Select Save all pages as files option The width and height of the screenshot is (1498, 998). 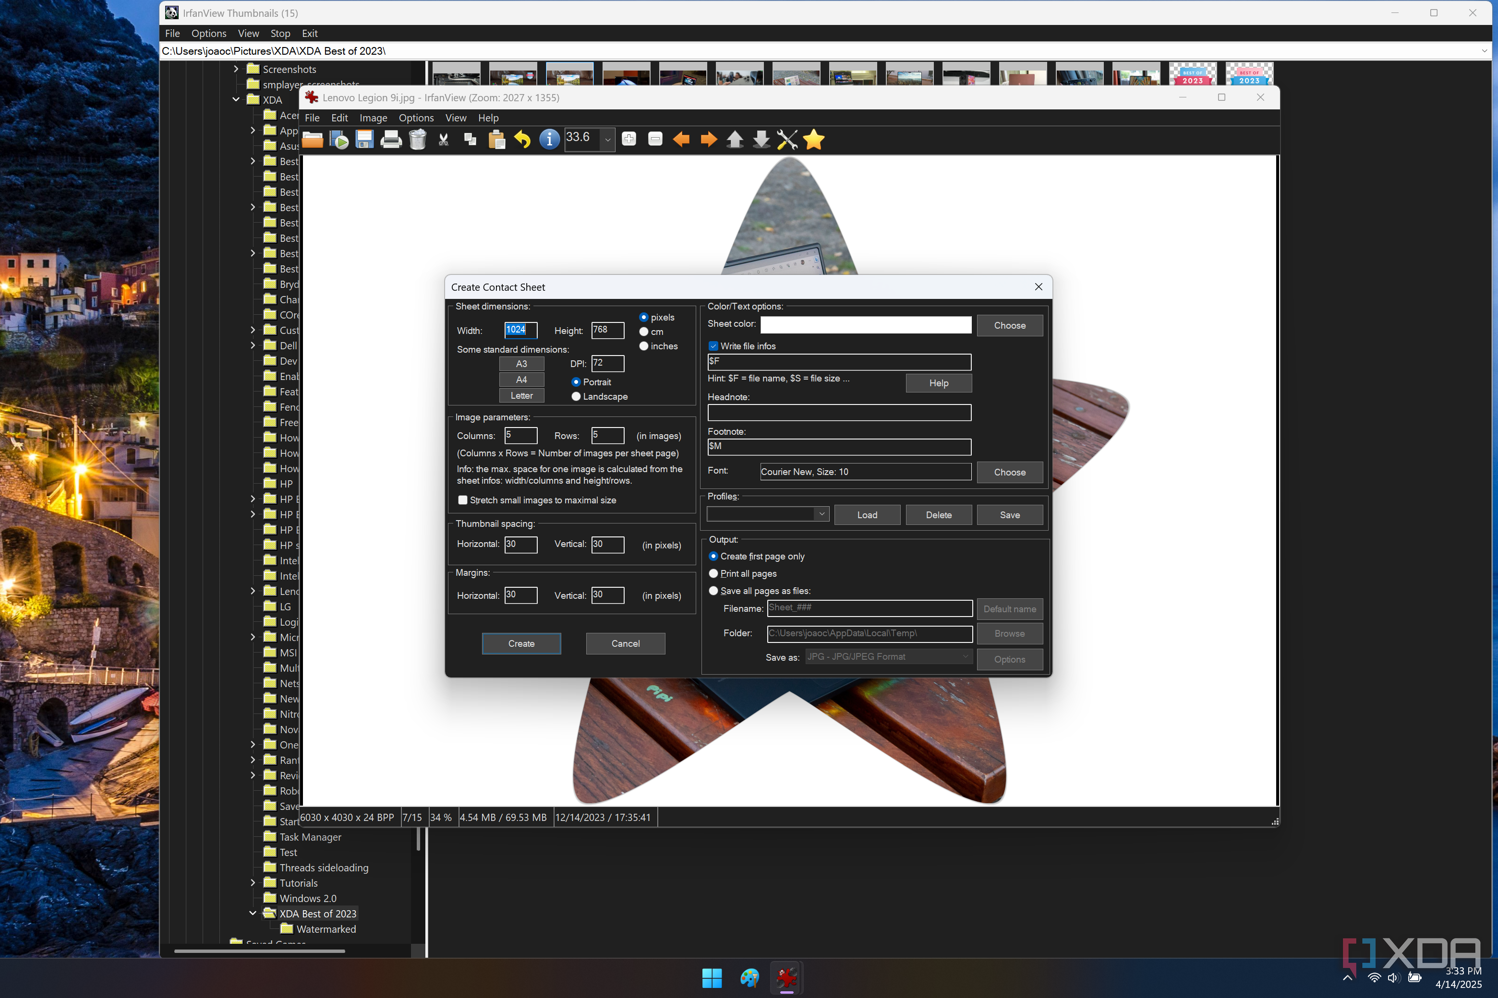713,591
